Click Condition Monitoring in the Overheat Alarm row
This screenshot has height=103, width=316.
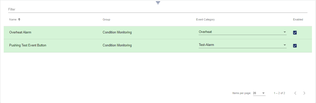(117, 32)
